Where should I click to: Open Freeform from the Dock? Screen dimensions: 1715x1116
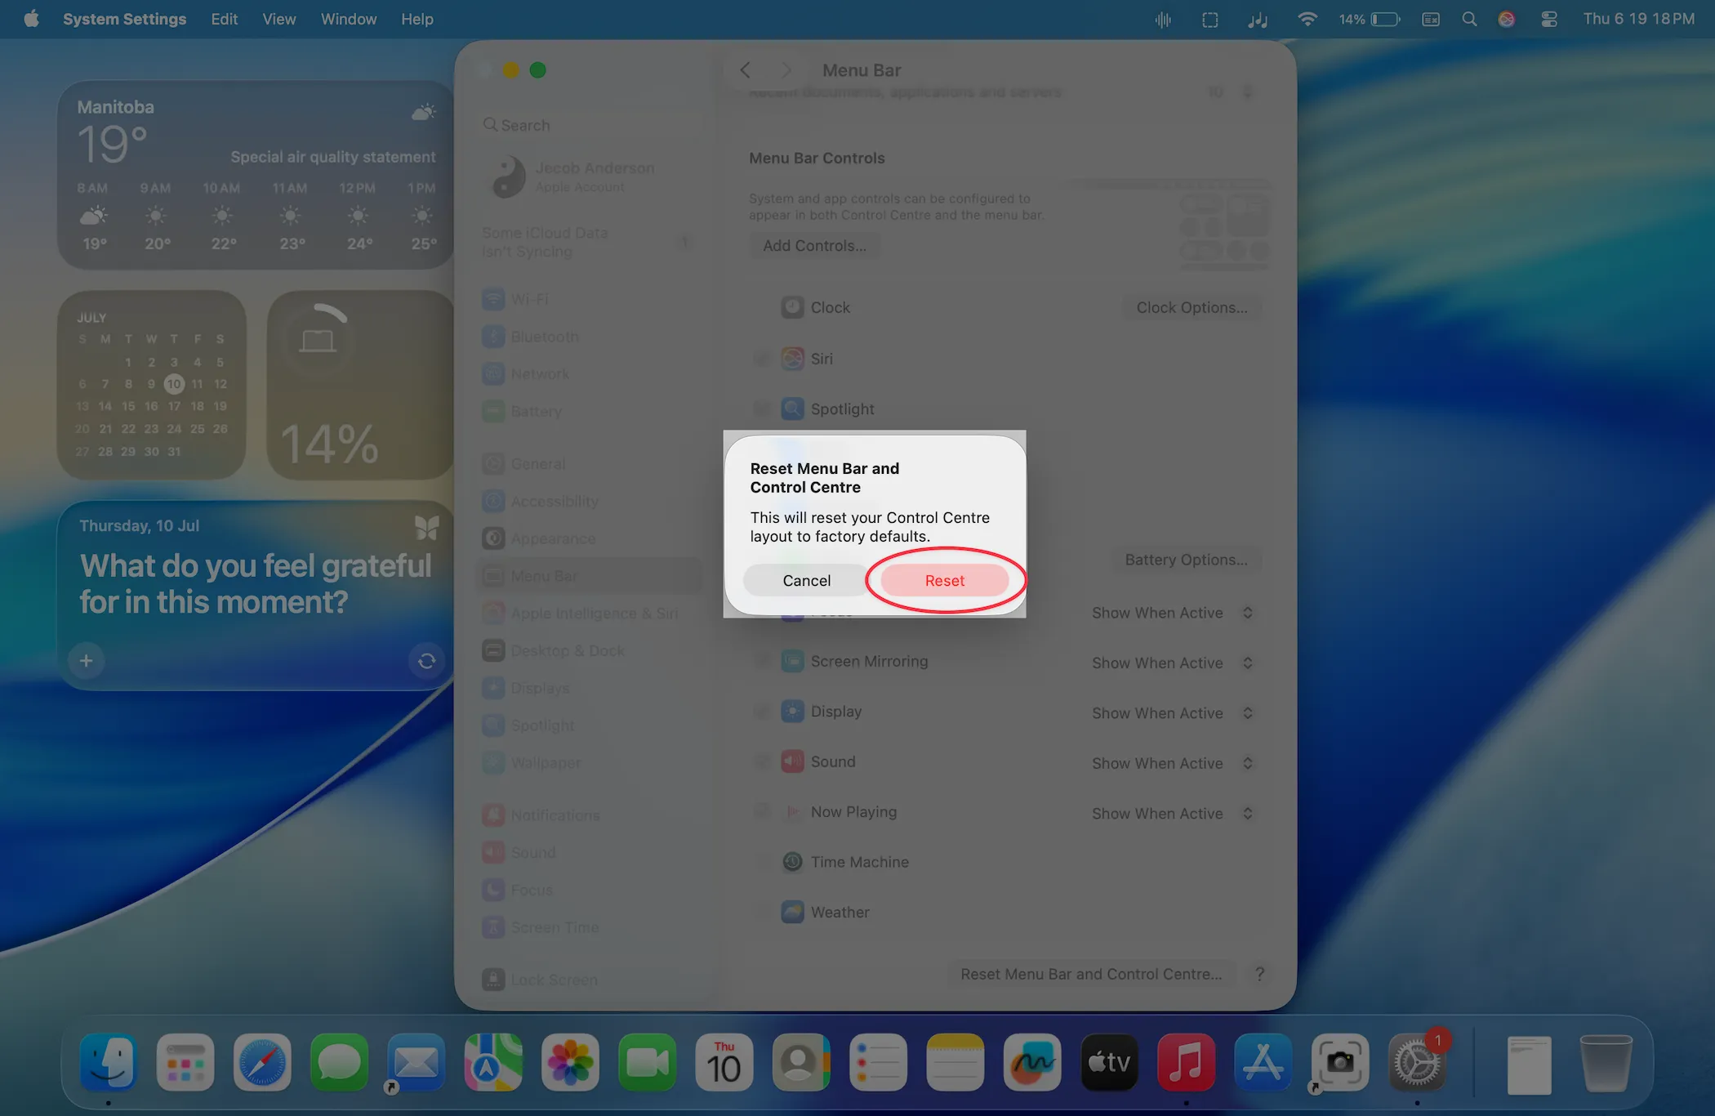1032,1062
